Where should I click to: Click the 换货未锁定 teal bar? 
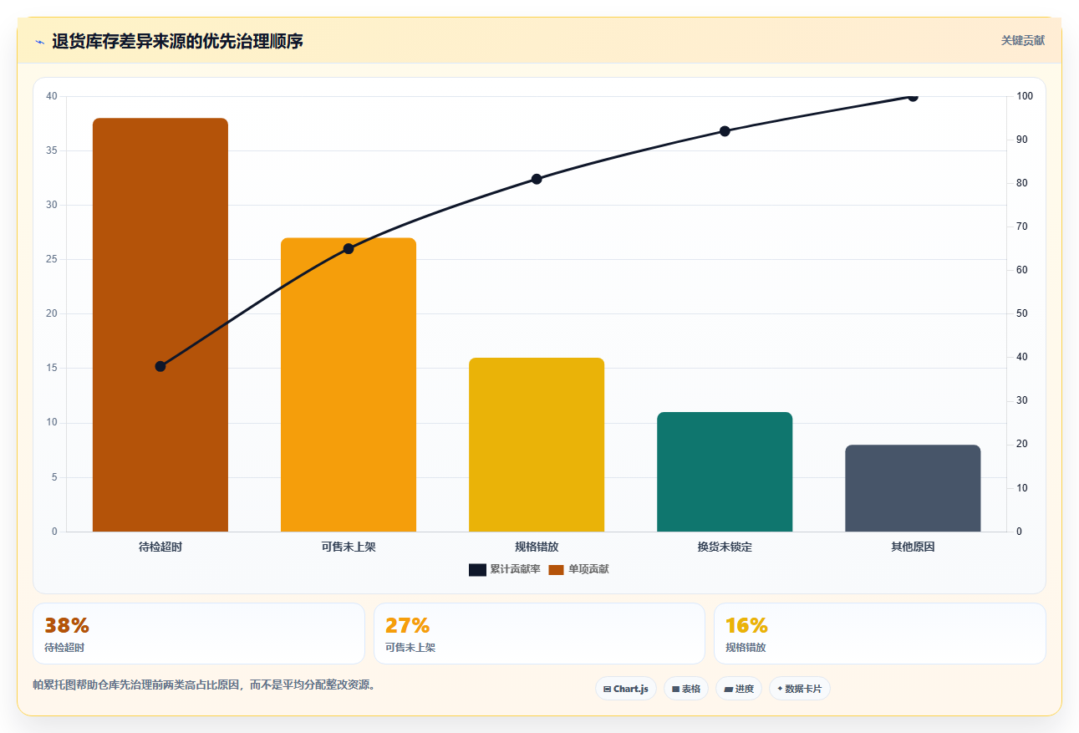725,471
